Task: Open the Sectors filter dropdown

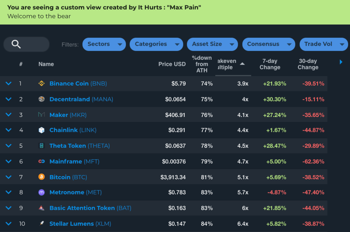Action: coord(104,44)
